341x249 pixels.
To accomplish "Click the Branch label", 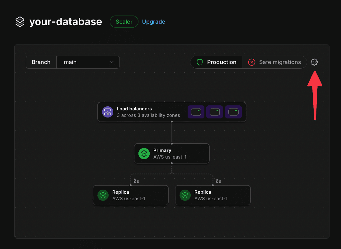I will [x=41, y=62].
